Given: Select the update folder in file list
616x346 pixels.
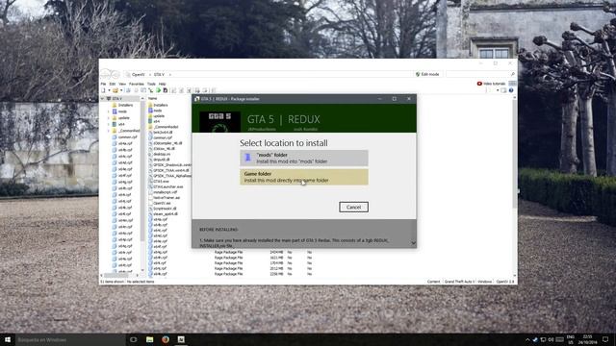Looking at the screenshot, I should coord(159,116).
